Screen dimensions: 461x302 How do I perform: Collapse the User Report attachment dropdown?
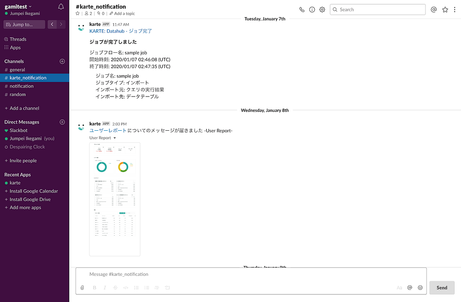[115, 138]
